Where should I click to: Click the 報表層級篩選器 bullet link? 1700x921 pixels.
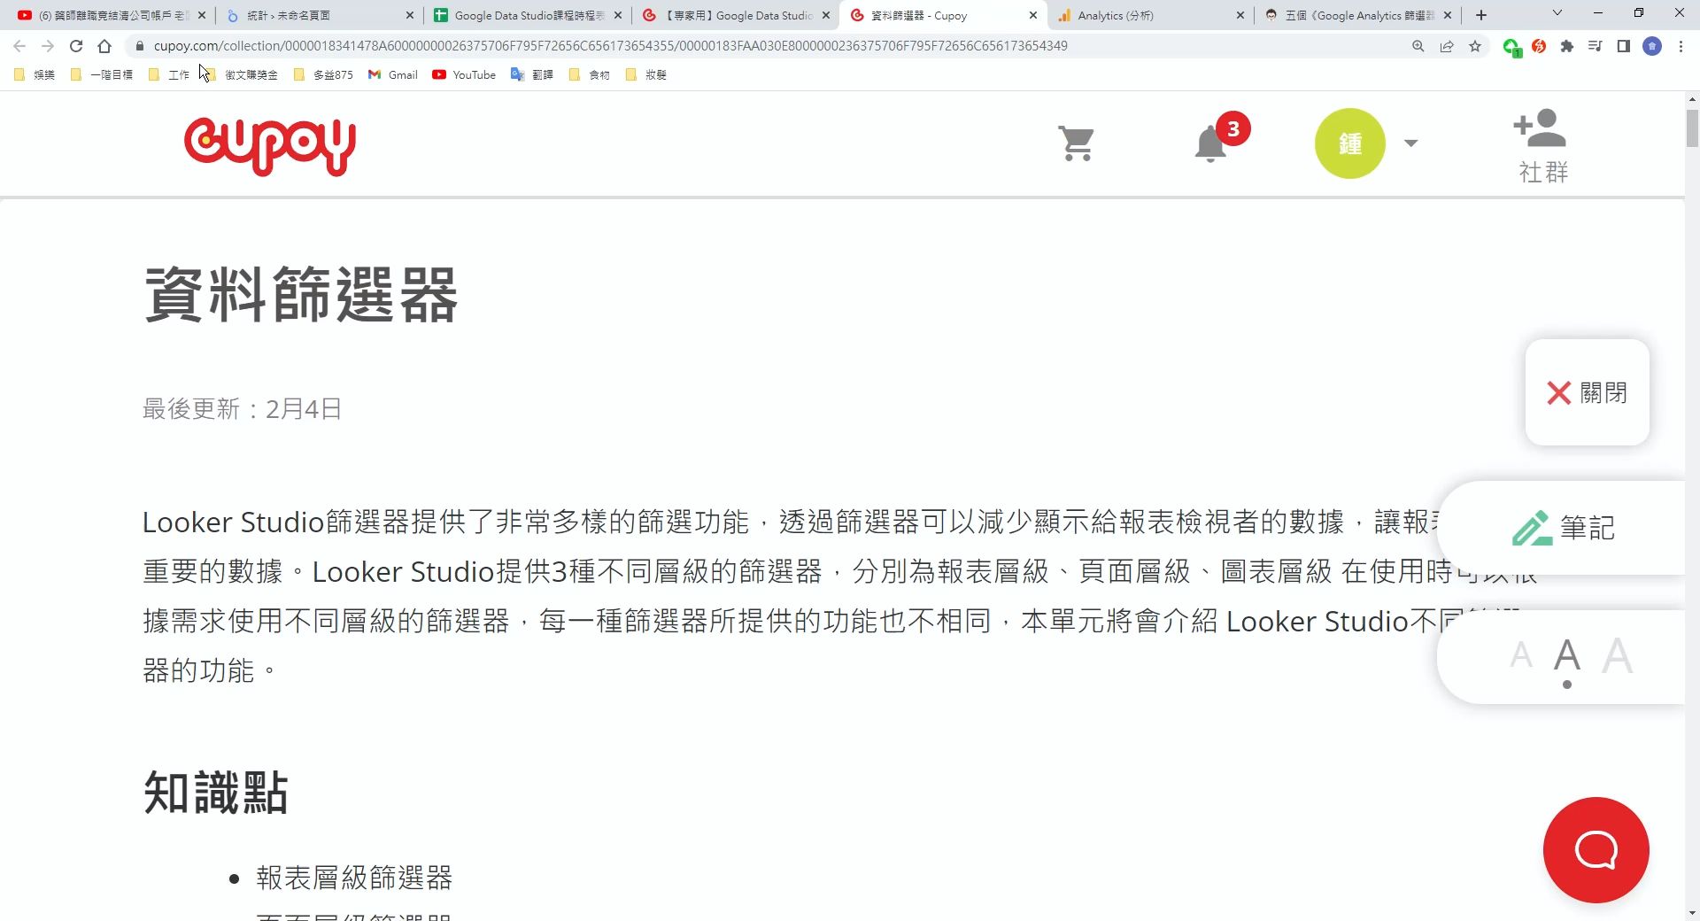click(353, 878)
